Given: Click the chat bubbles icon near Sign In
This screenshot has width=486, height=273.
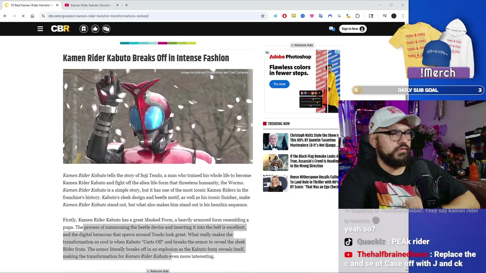Looking at the screenshot, I should [332, 29].
